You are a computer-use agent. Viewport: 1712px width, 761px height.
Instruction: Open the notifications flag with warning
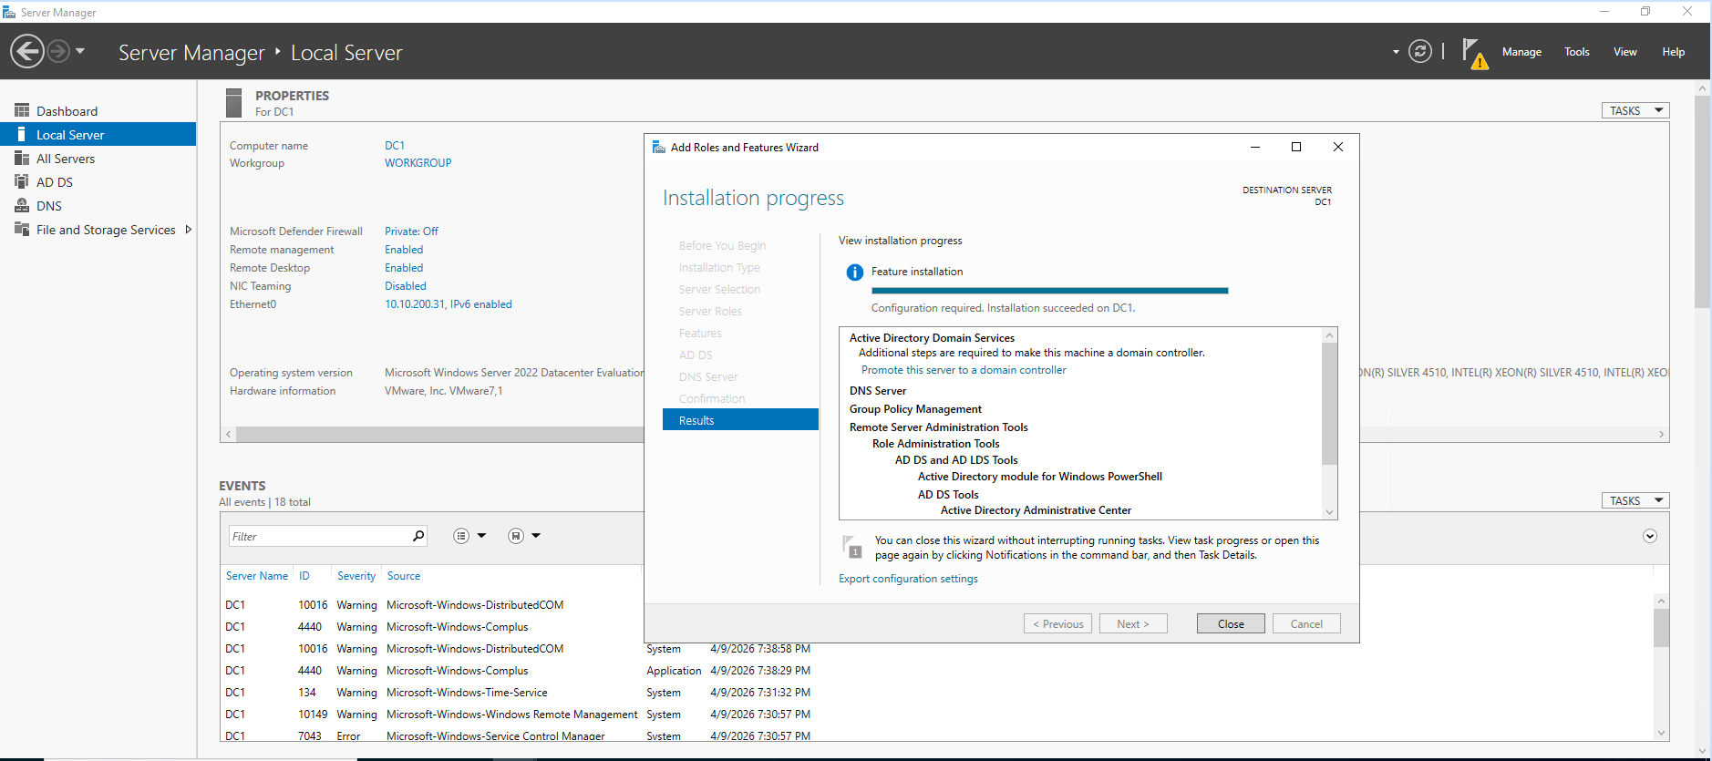(x=1473, y=53)
